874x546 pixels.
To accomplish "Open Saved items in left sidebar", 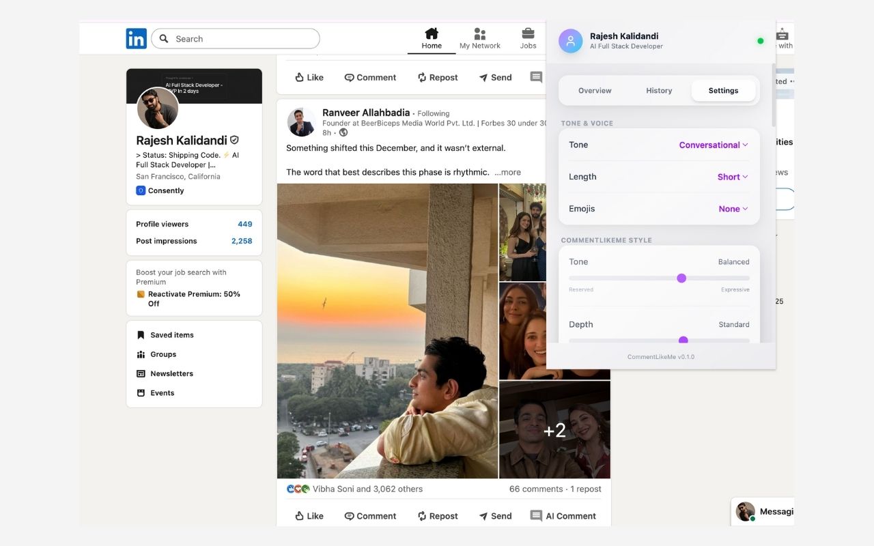I will (x=171, y=335).
